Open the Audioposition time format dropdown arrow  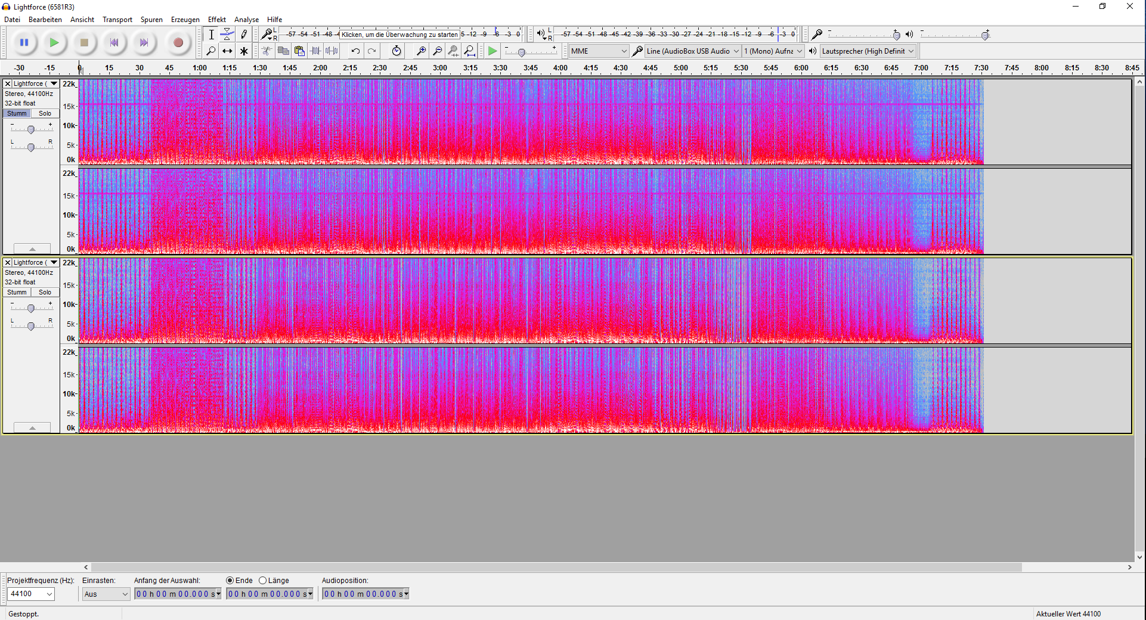click(x=406, y=594)
